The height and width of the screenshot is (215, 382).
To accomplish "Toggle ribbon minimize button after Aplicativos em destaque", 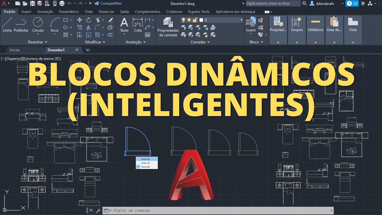I will [267, 12].
